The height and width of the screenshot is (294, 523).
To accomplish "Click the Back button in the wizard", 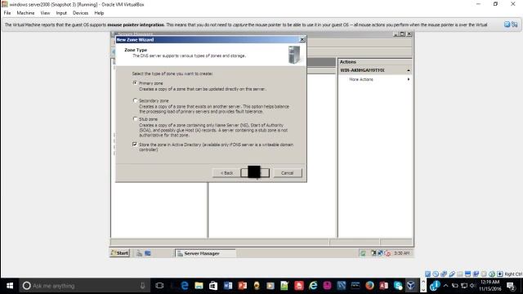I will point(226,173).
